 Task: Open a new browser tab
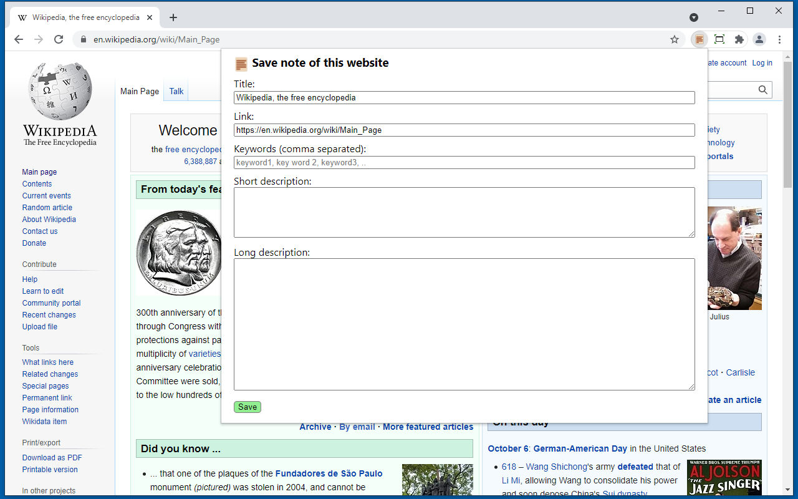click(173, 17)
